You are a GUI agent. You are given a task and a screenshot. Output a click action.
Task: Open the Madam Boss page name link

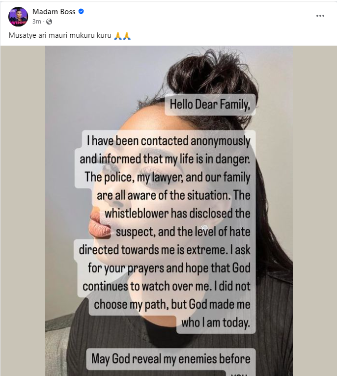tap(54, 11)
